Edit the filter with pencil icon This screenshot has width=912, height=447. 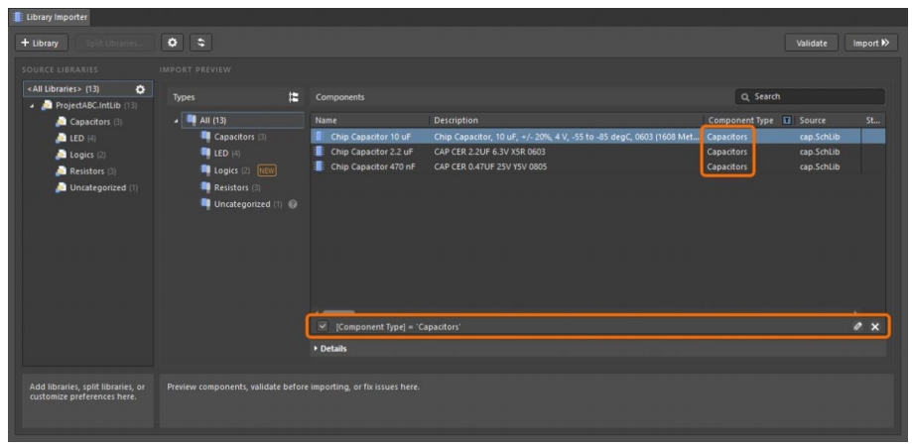click(x=857, y=327)
